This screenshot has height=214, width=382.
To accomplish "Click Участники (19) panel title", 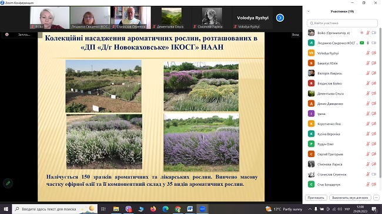I will 342,11.
